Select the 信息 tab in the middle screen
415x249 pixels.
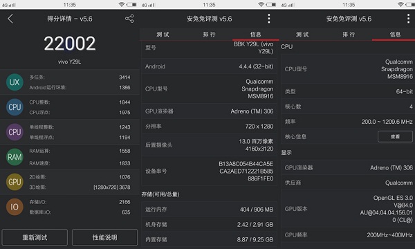256,35
